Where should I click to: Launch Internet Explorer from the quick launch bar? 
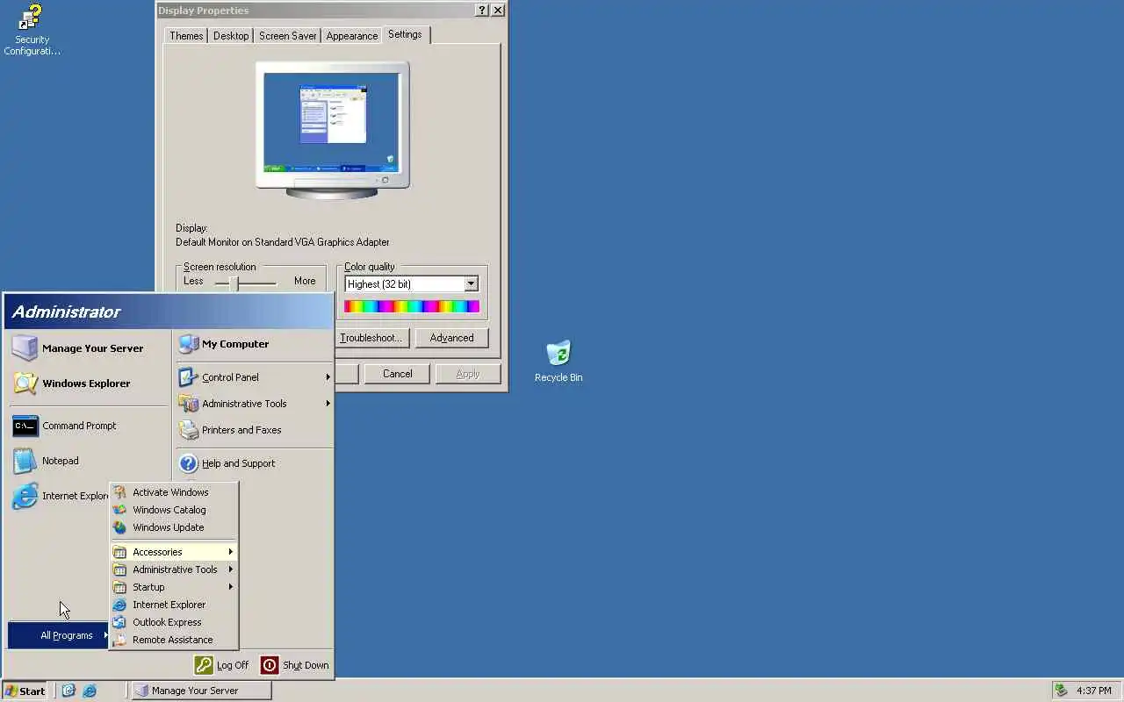point(90,691)
